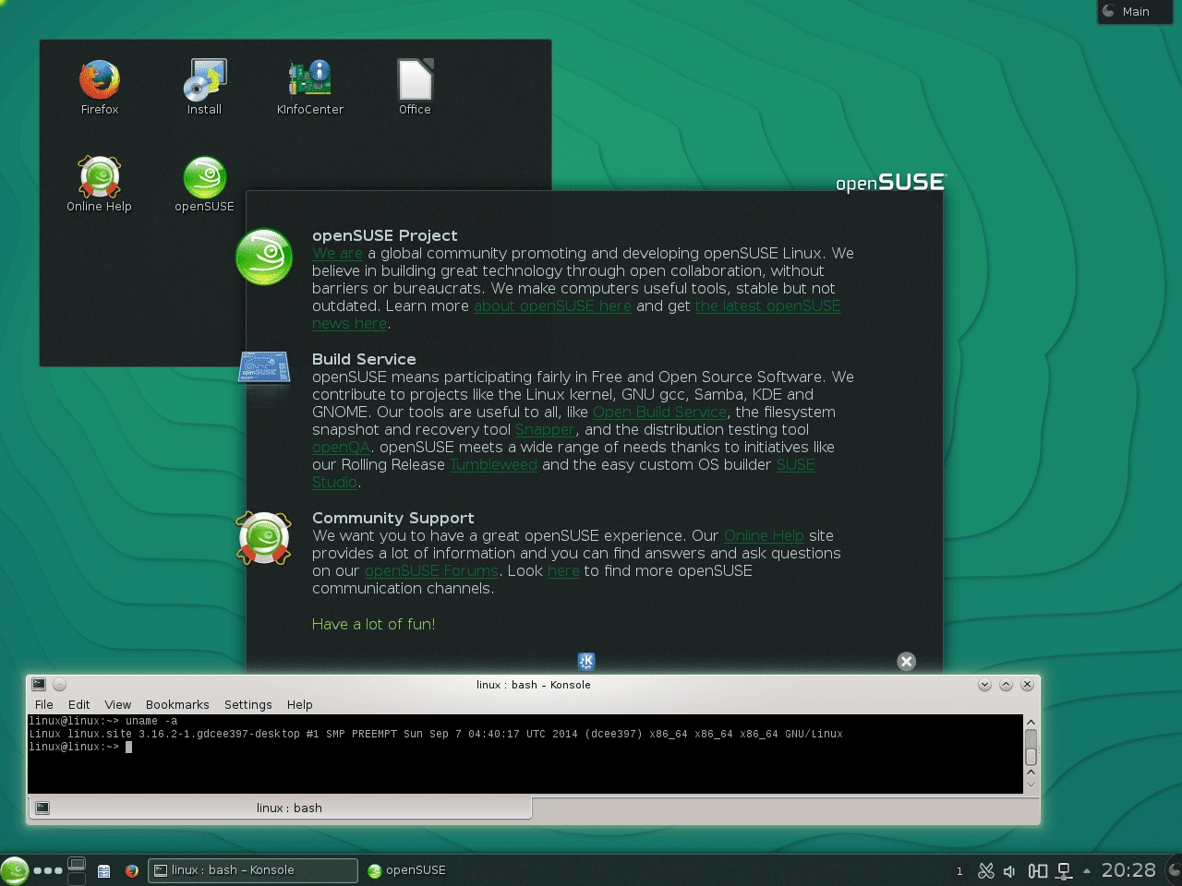Screen dimensions: 1182x886
Task: Open the file manager taskbar launcher
Action: [x=104, y=870]
